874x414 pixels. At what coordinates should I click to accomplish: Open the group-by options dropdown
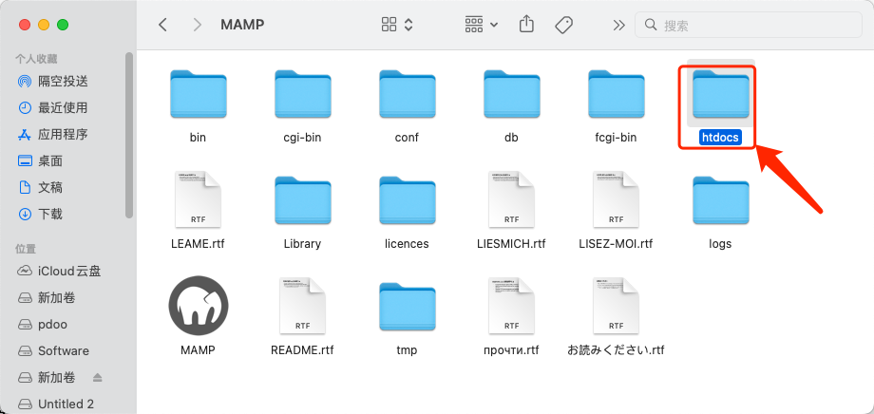pyautogui.click(x=482, y=25)
